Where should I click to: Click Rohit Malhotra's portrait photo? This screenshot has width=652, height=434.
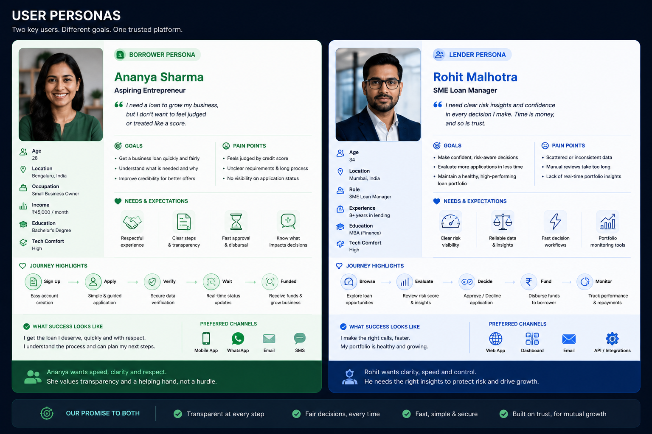click(378, 94)
